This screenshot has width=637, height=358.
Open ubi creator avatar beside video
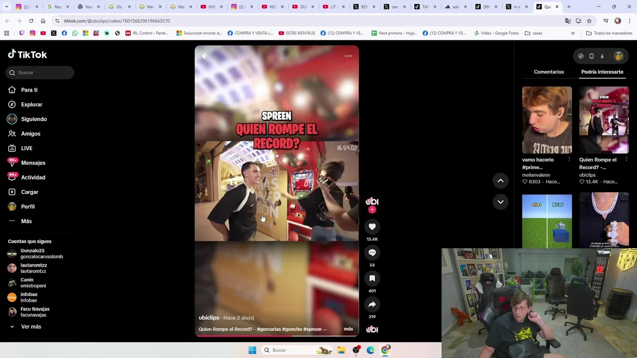click(372, 201)
